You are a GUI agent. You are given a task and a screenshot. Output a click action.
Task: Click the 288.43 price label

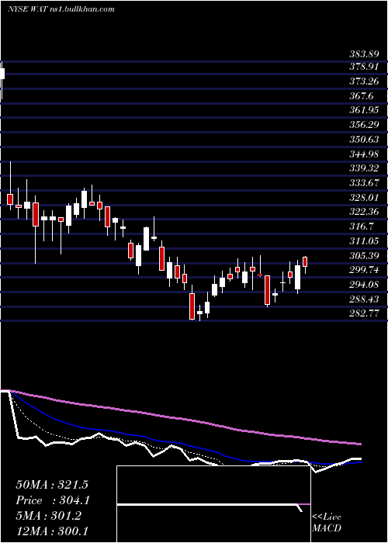[x=364, y=299]
